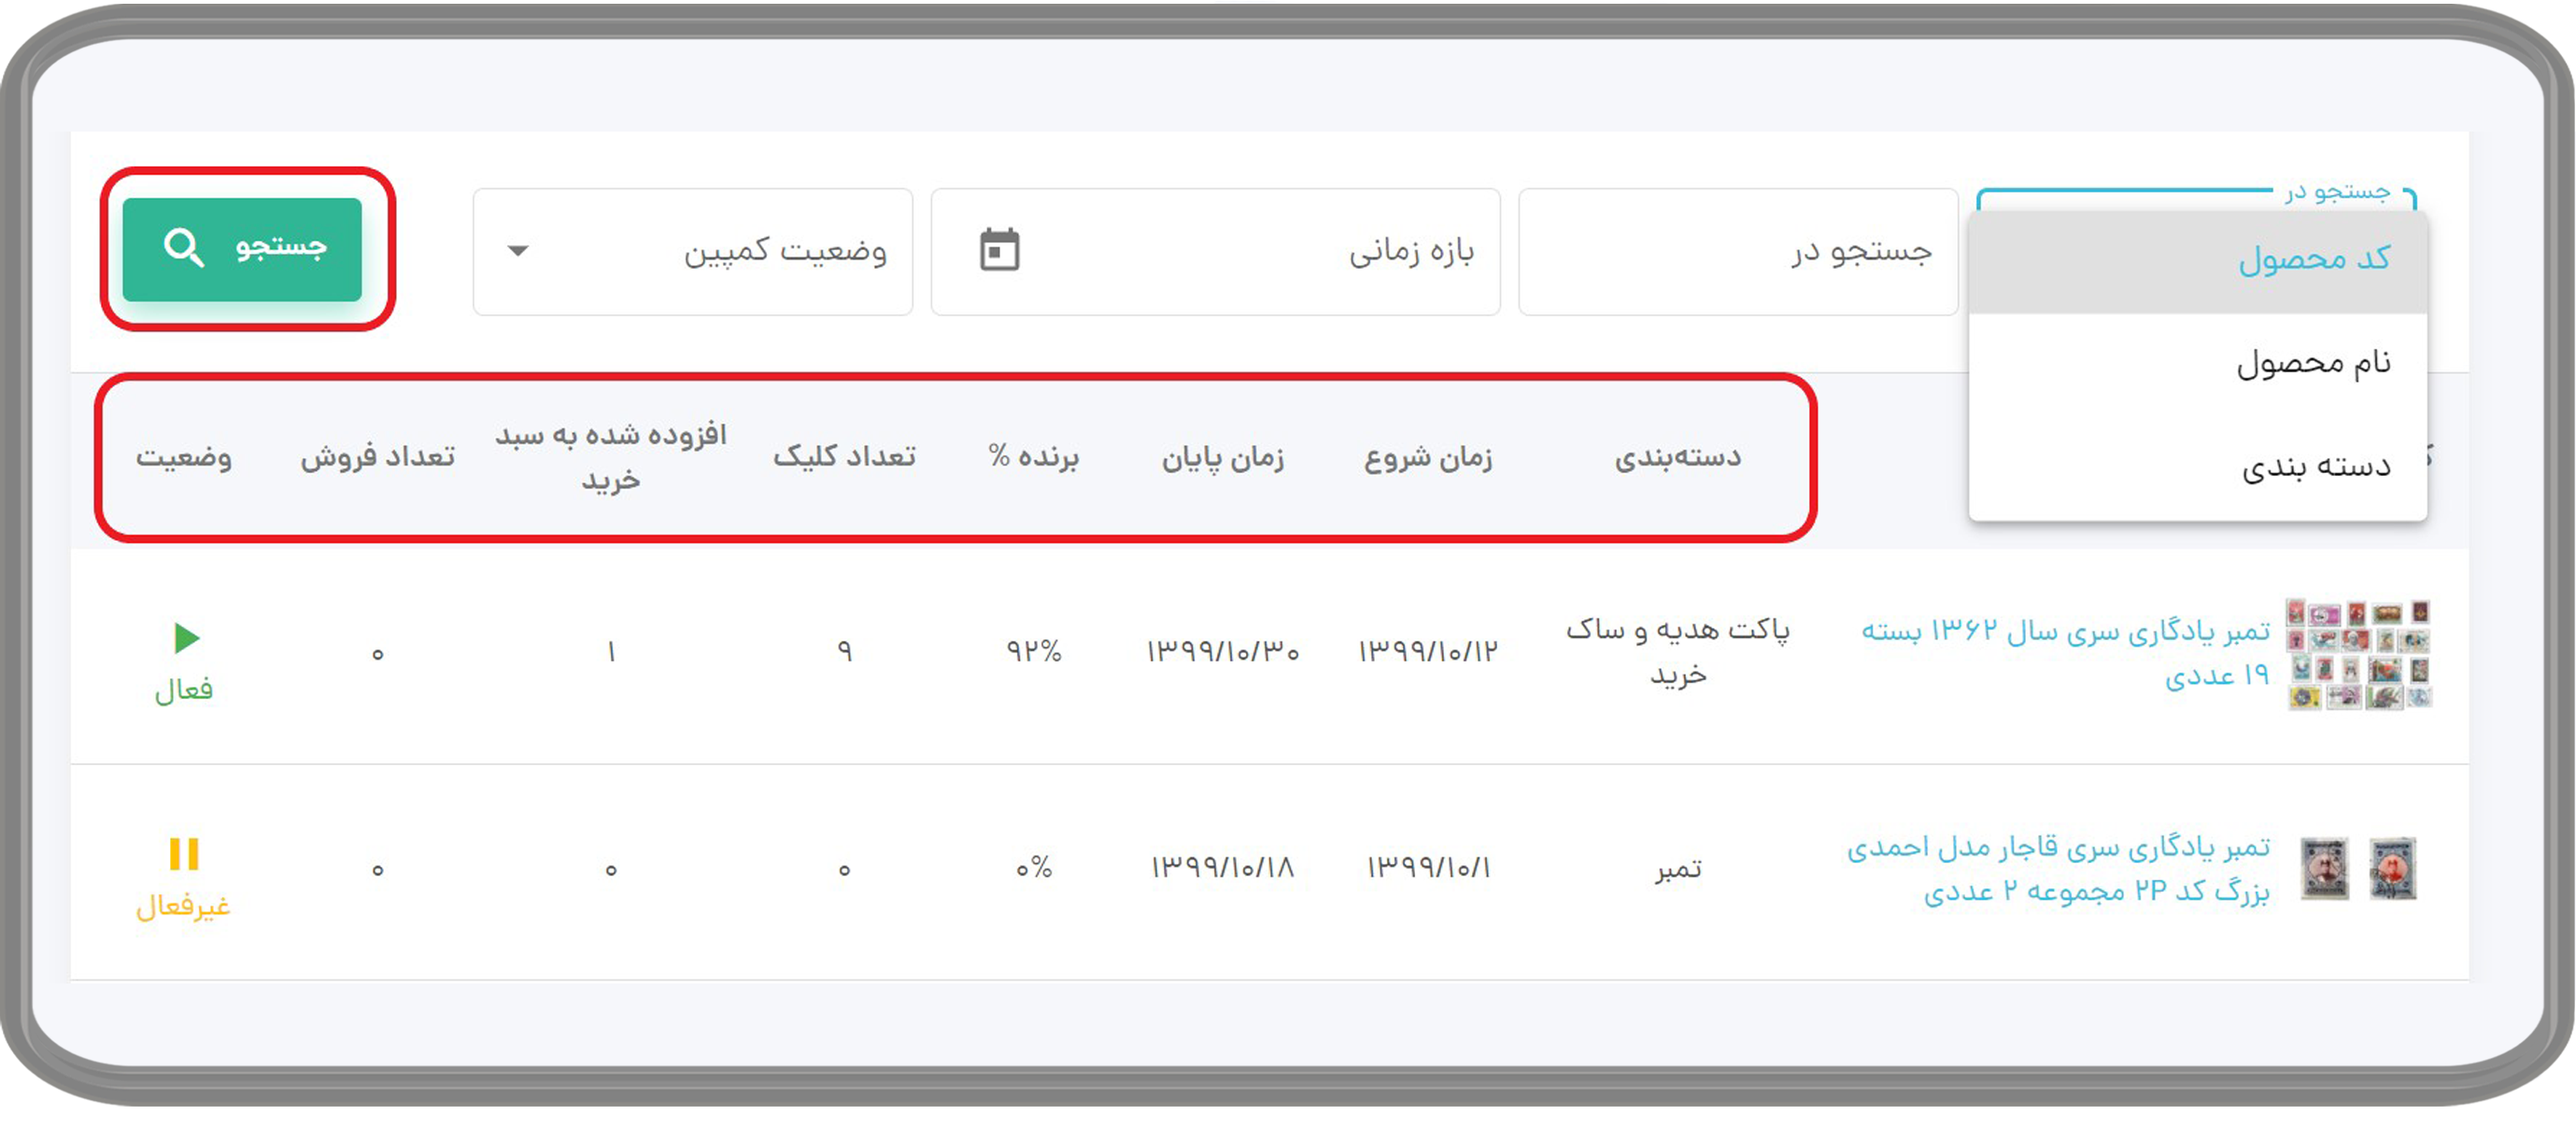Click the click count ۹ cell
This screenshot has height=1143, width=2576.
coord(844,652)
